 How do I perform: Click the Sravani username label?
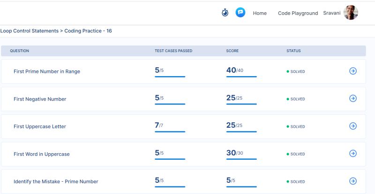click(x=332, y=13)
